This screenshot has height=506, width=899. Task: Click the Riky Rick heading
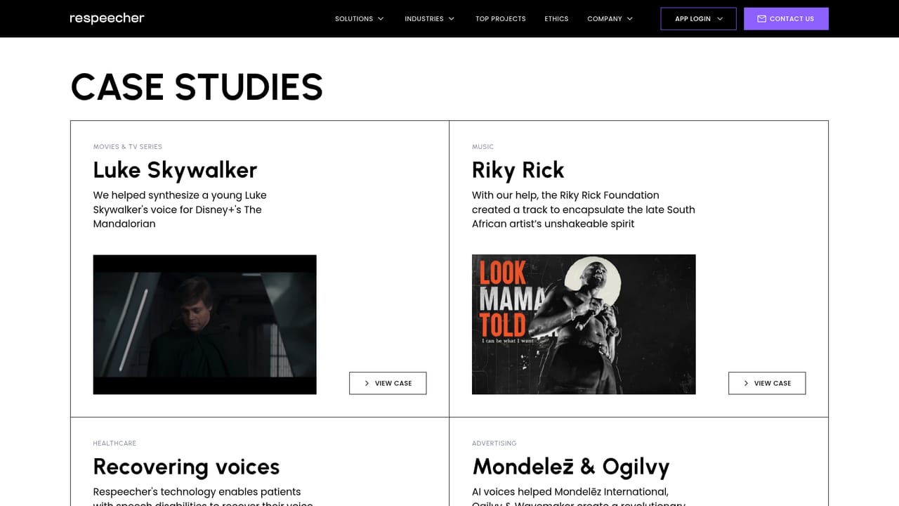pyautogui.click(x=518, y=170)
